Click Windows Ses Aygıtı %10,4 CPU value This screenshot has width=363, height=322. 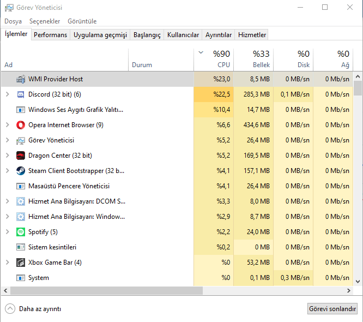tap(222, 110)
